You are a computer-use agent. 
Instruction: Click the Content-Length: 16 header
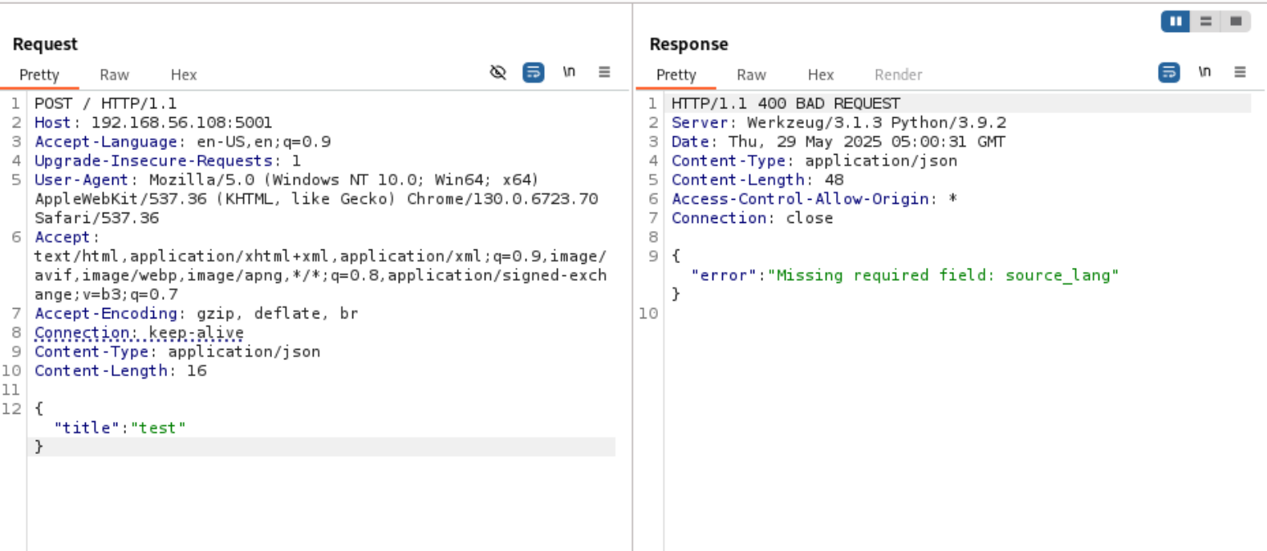(120, 371)
